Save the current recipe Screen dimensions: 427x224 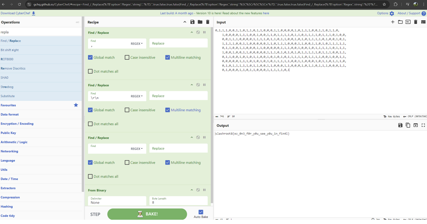pos(192,22)
